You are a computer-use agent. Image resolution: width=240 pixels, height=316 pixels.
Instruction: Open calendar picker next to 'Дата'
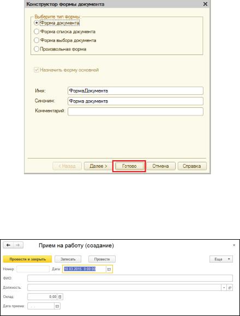109,269
